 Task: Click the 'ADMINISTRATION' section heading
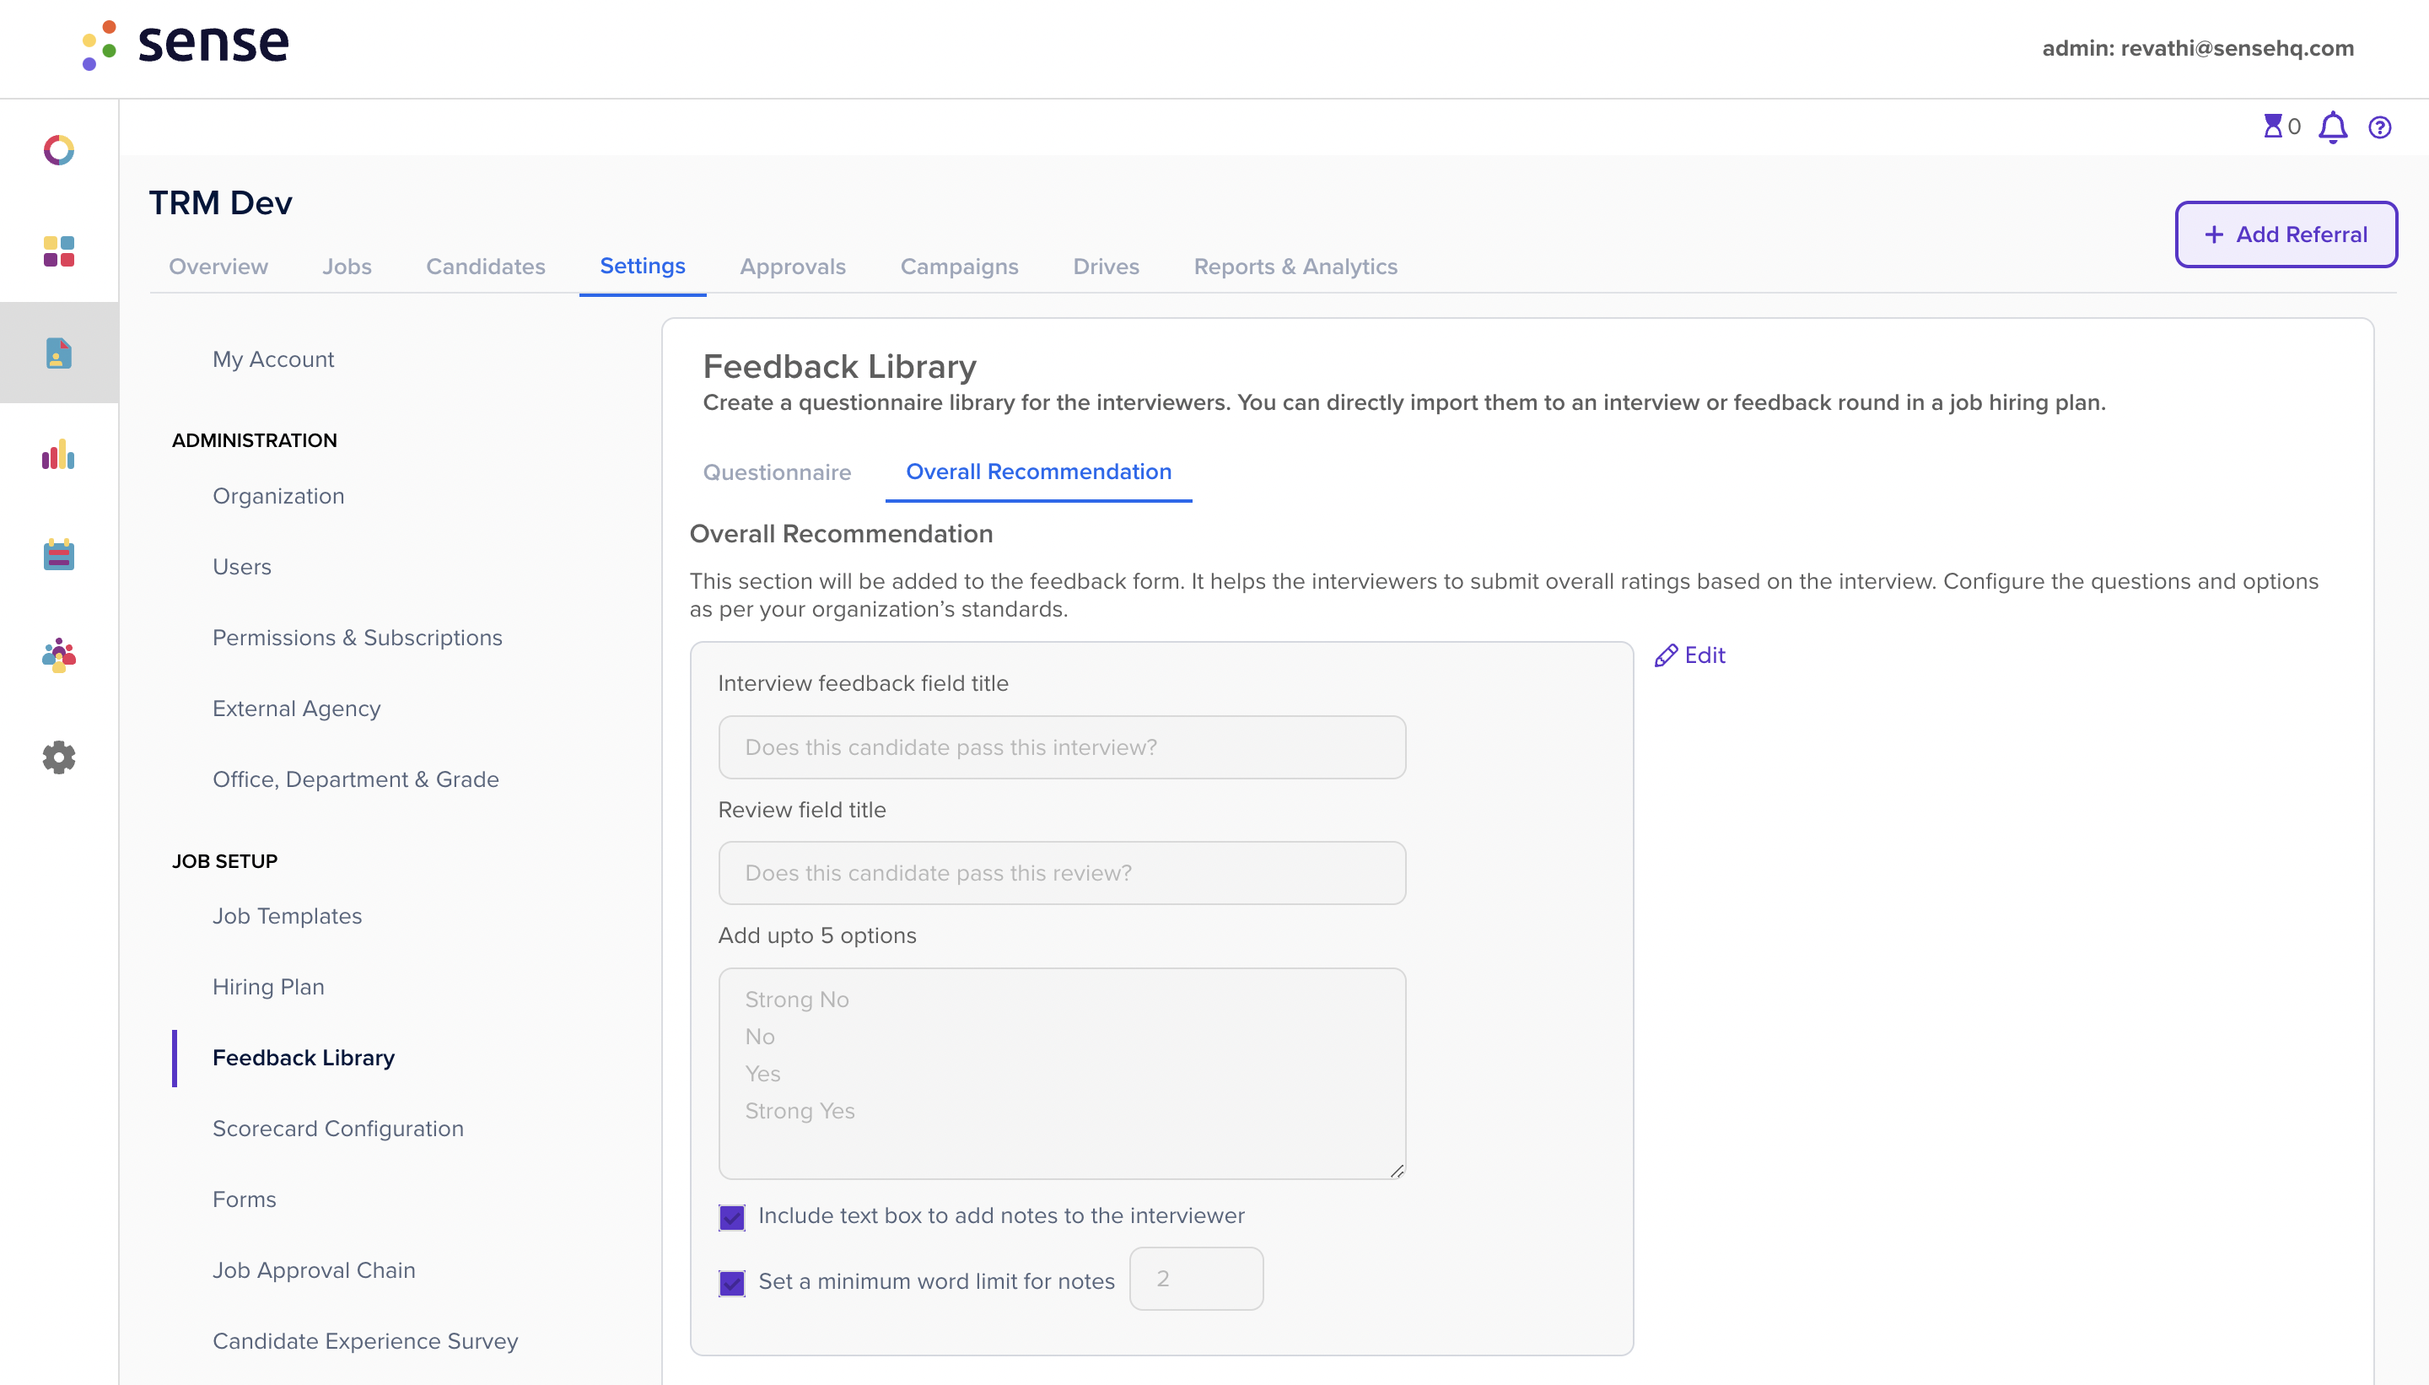coord(254,440)
